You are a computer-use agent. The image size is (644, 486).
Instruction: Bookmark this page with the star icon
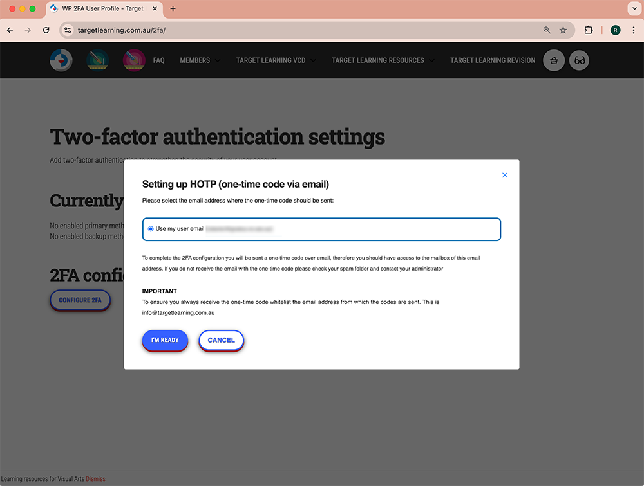click(563, 30)
